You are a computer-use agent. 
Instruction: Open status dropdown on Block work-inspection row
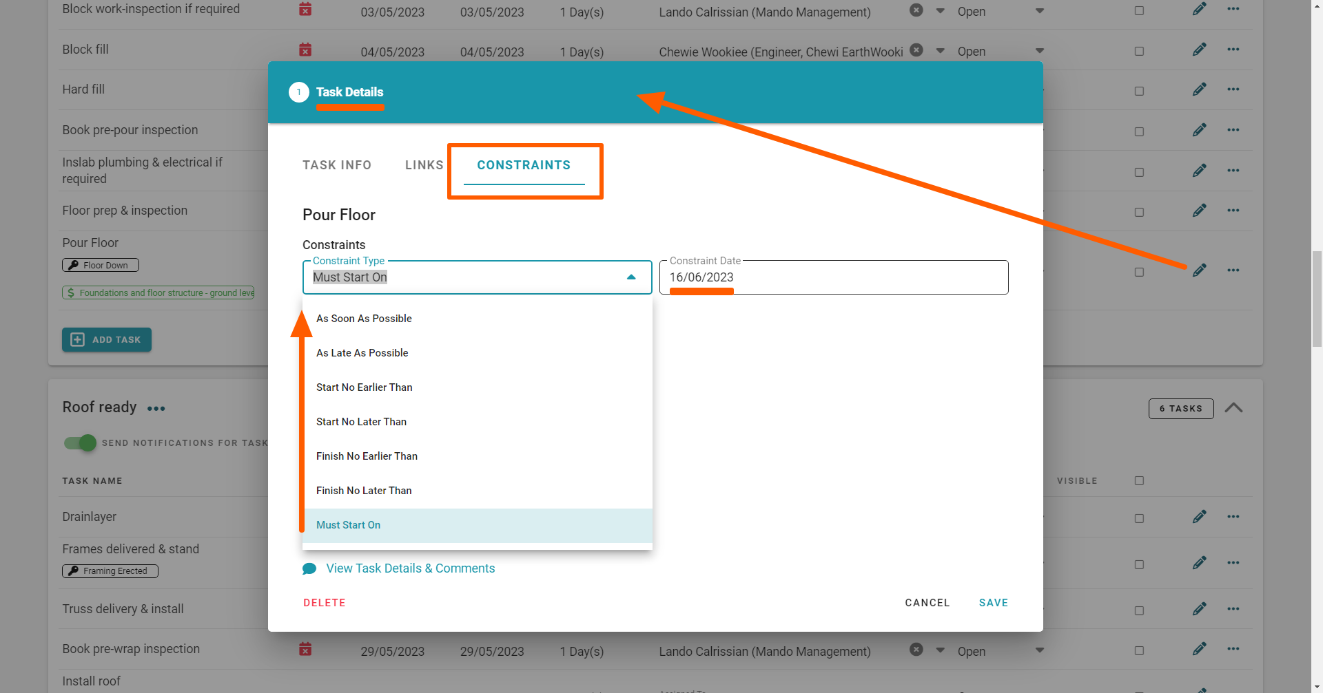pos(1040,10)
